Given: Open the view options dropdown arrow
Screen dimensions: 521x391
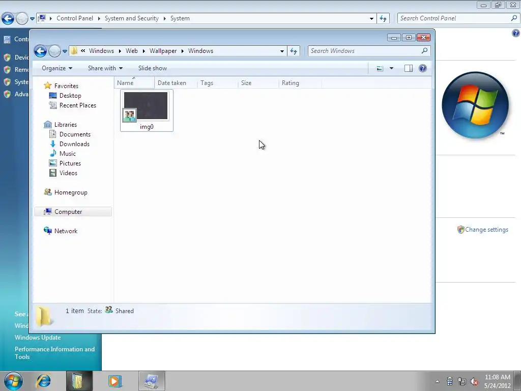Looking at the screenshot, I should tap(391, 69).
